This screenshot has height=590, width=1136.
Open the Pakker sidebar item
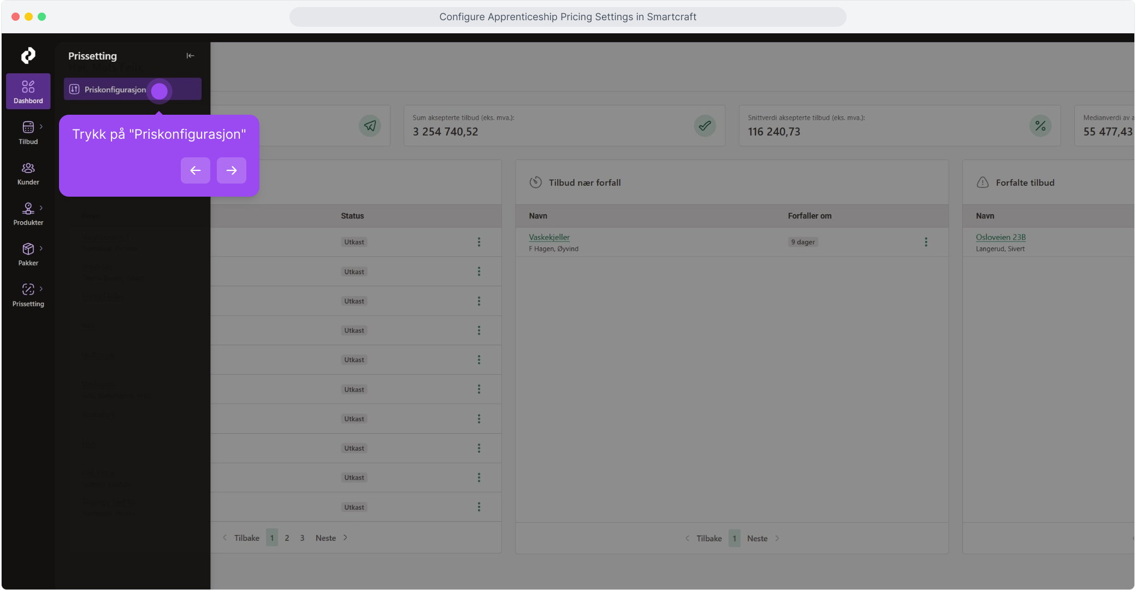coord(28,255)
